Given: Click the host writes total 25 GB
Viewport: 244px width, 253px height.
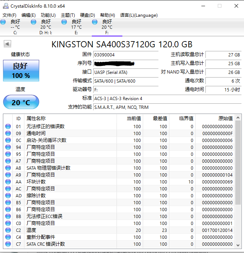Looking at the screenshot, I should 223,63.
